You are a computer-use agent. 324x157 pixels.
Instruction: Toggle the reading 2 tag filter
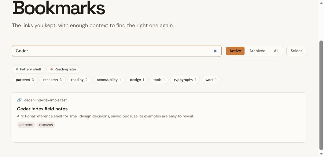(79, 80)
